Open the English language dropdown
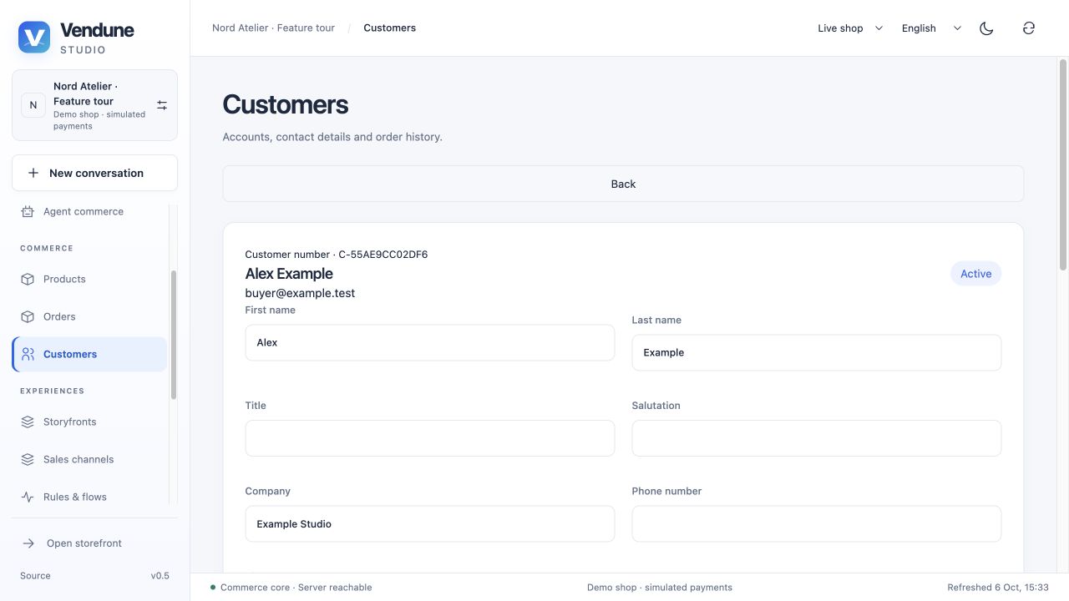Image resolution: width=1069 pixels, height=601 pixels. [x=931, y=28]
